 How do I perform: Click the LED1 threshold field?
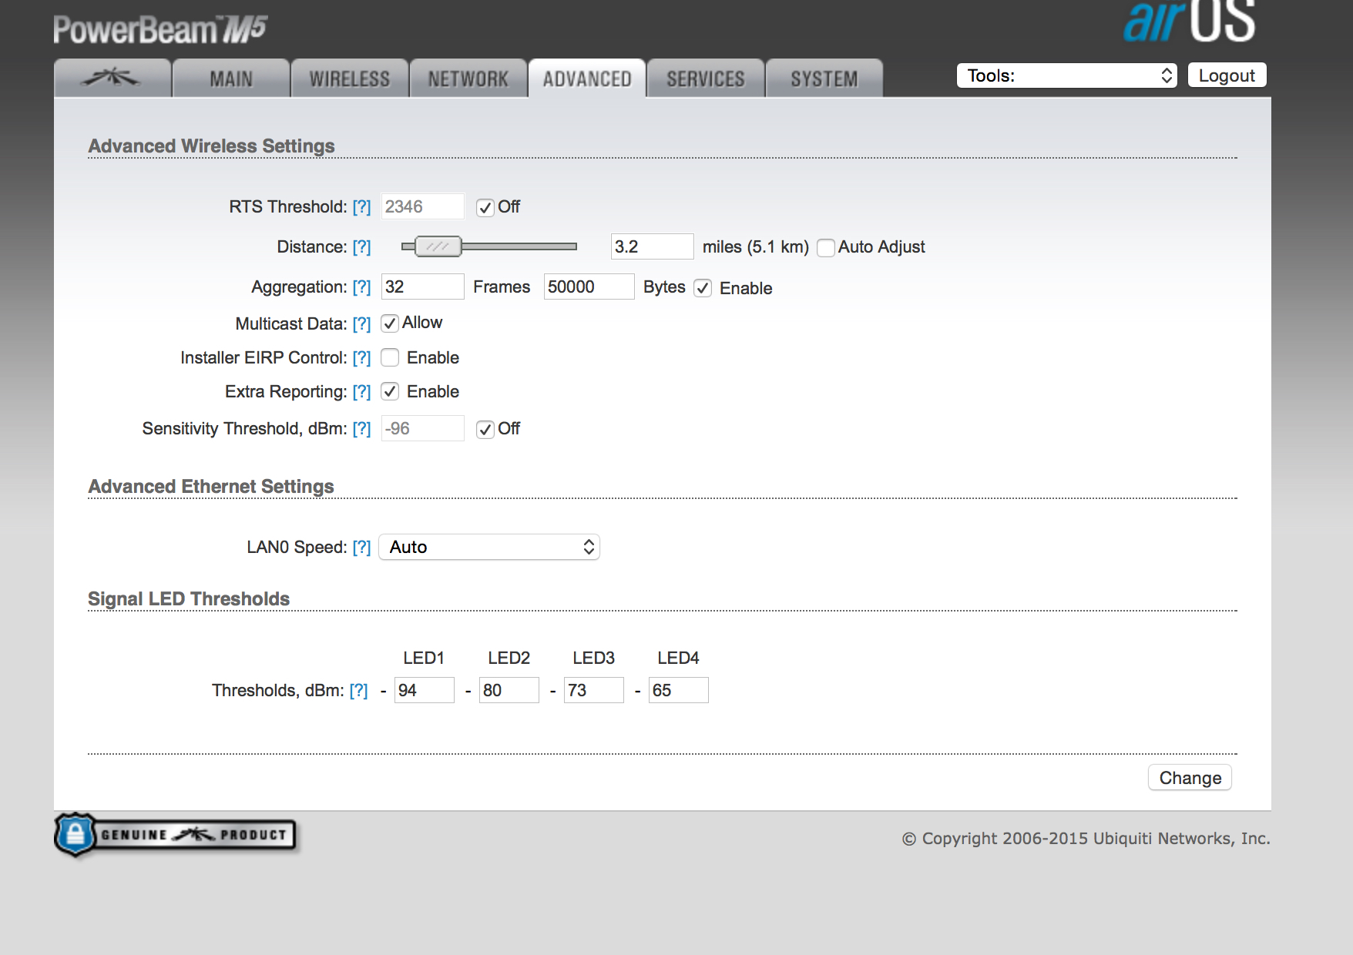(x=425, y=690)
